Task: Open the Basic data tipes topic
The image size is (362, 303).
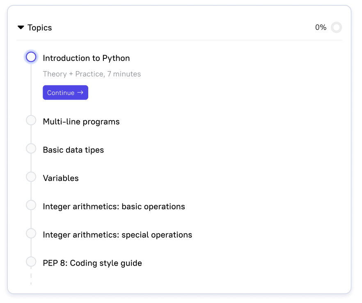Action: [73, 150]
